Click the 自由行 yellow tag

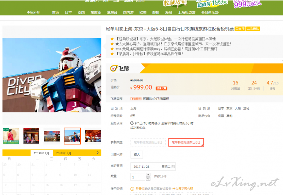240,29
